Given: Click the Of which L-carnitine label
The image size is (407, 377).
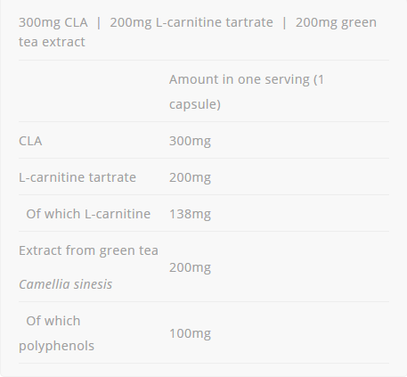Looking at the screenshot, I should pos(88,214).
